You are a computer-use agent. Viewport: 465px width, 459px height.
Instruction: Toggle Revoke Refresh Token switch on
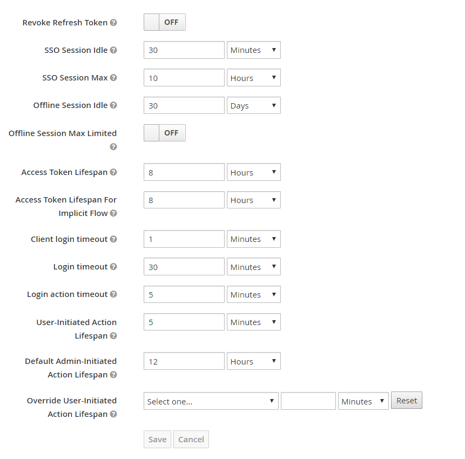(164, 23)
